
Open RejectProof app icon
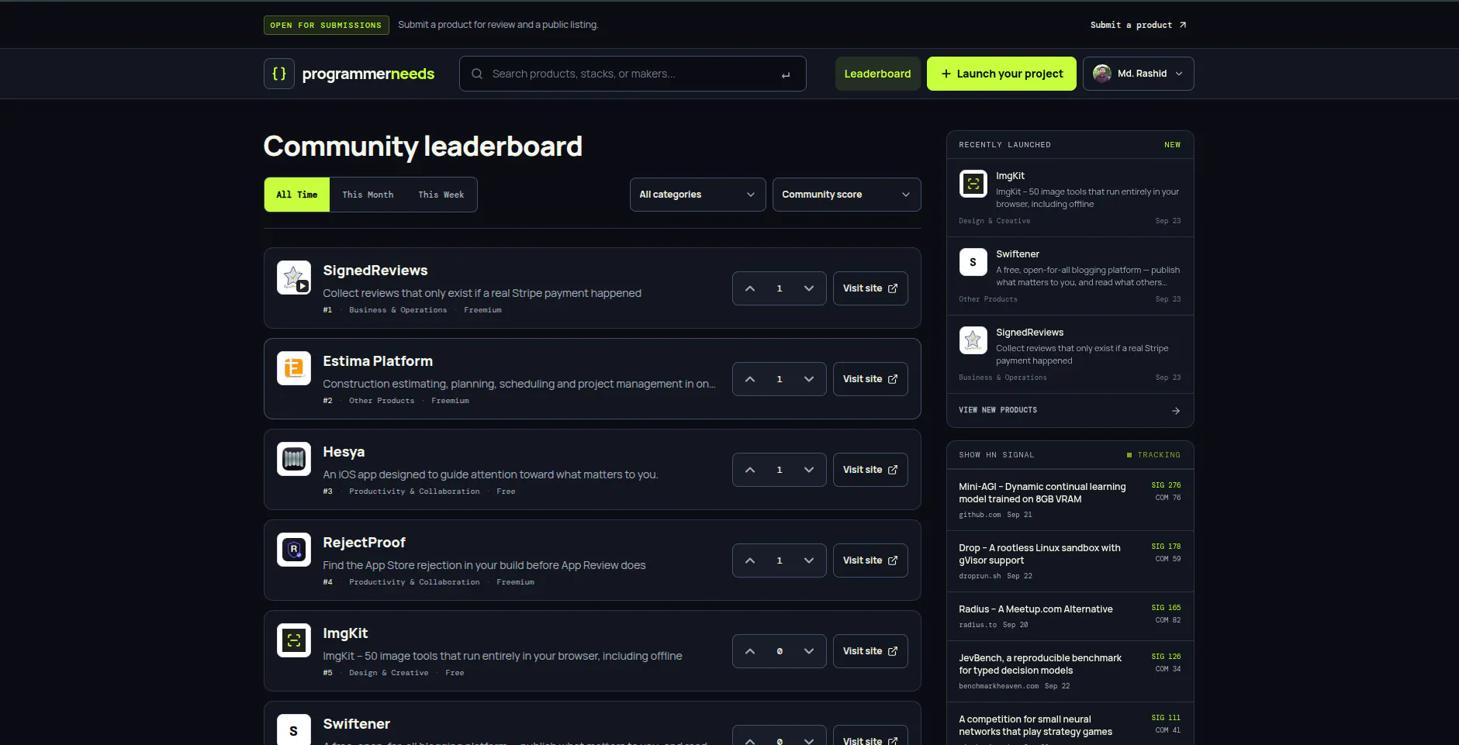pyautogui.click(x=294, y=550)
